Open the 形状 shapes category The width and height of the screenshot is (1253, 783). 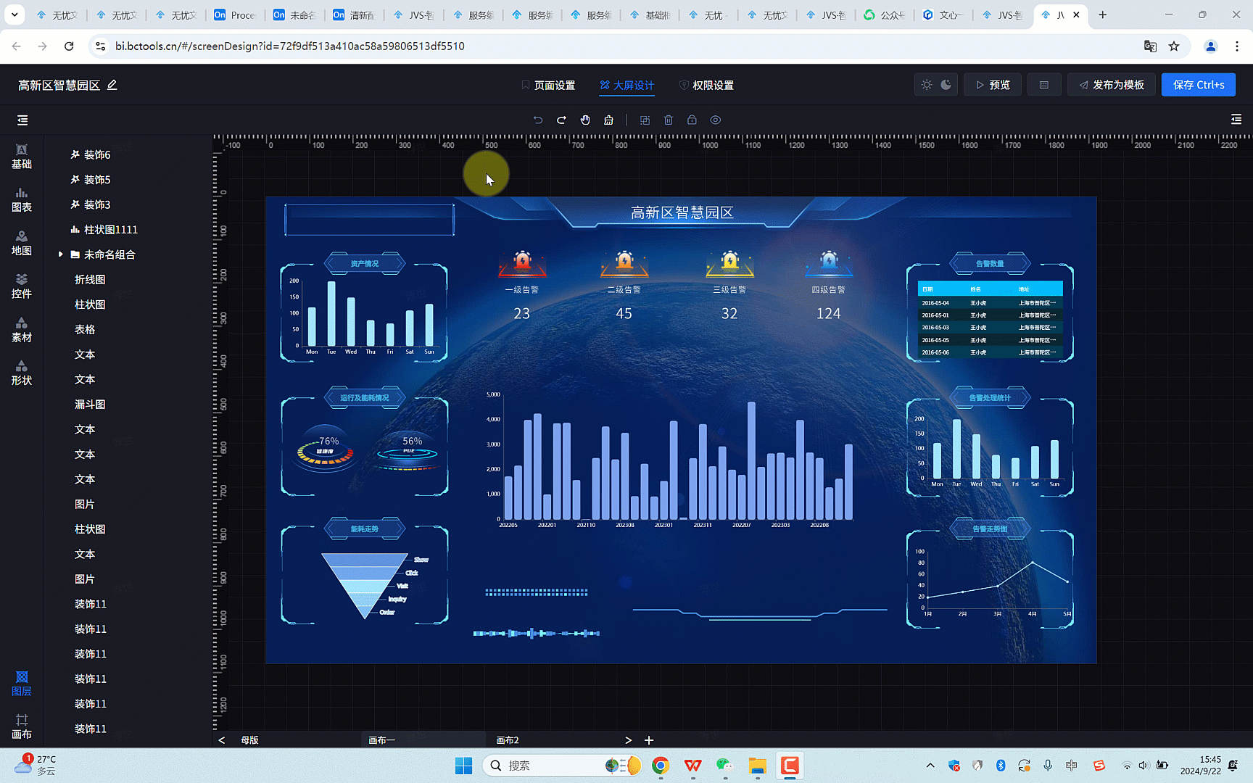coord(22,373)
